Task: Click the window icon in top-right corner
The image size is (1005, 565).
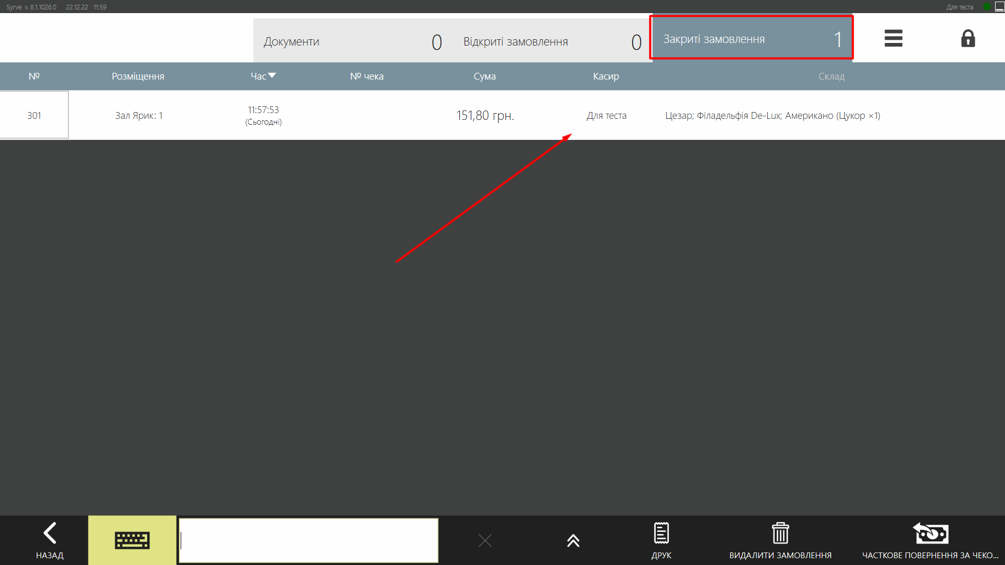Action: pos(999,7)
